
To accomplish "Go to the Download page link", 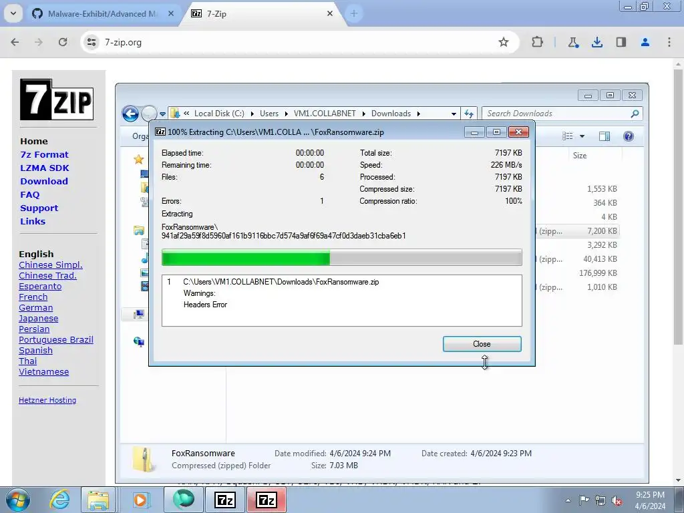I will pos(44,181).
